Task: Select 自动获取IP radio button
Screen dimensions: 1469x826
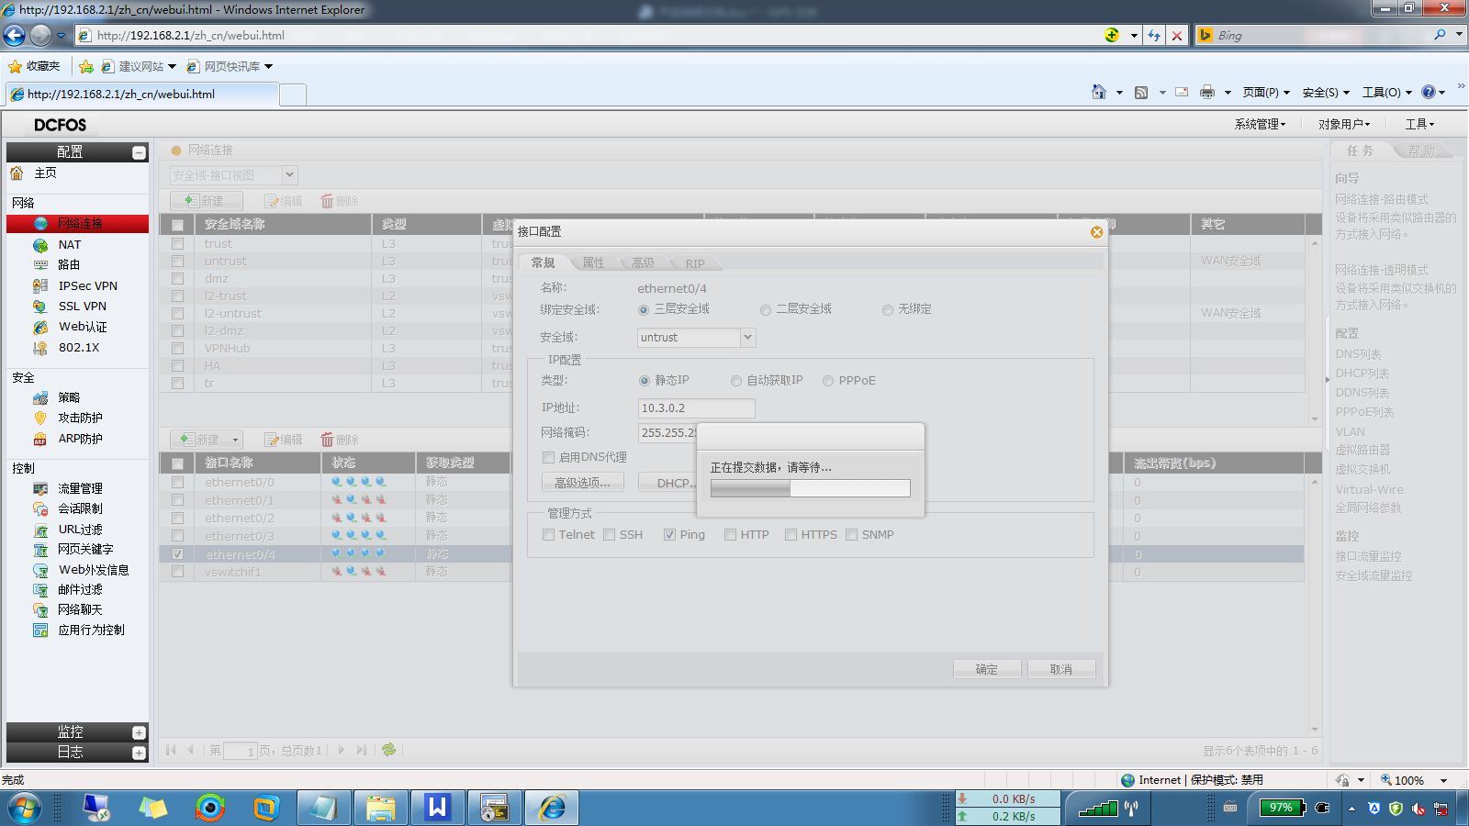Action: pos(736,381)
